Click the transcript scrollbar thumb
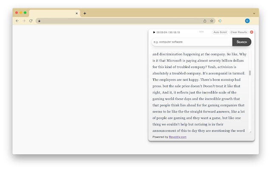272x170 pixels. 250,73
